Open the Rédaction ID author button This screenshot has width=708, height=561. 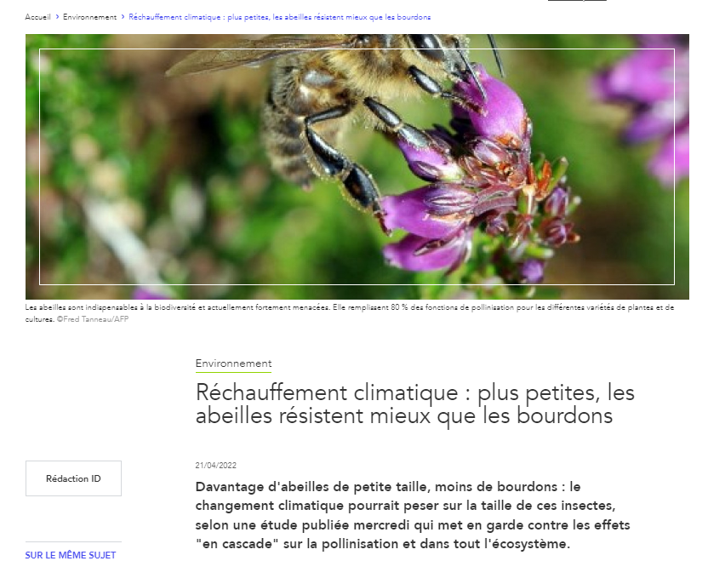click(x=73, y=478)
